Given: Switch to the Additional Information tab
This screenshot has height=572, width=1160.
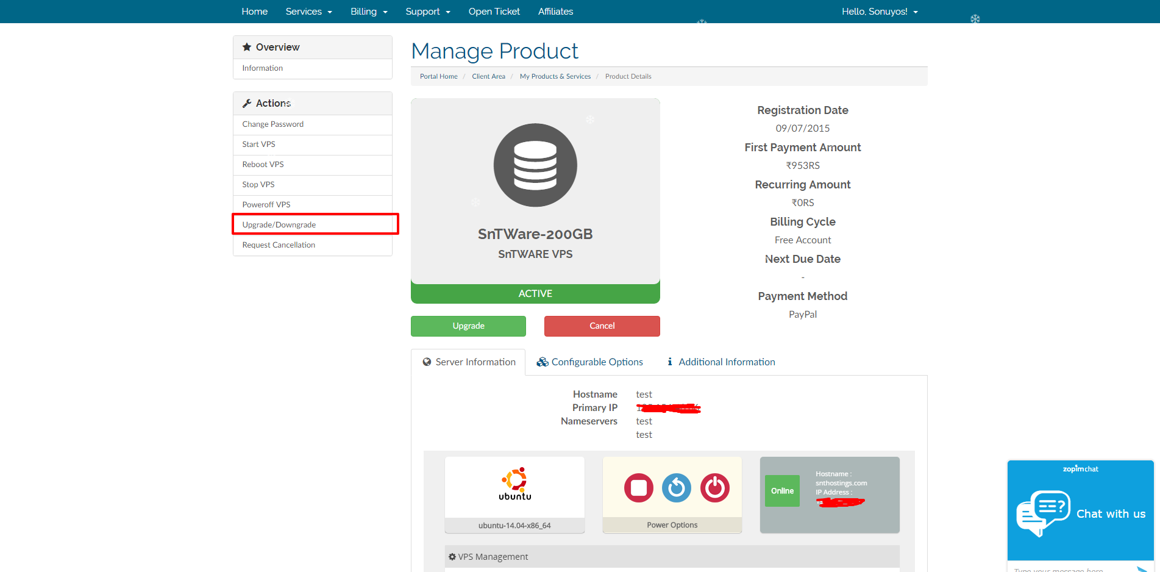Looking at the screenshot, I should pos(721,362).
